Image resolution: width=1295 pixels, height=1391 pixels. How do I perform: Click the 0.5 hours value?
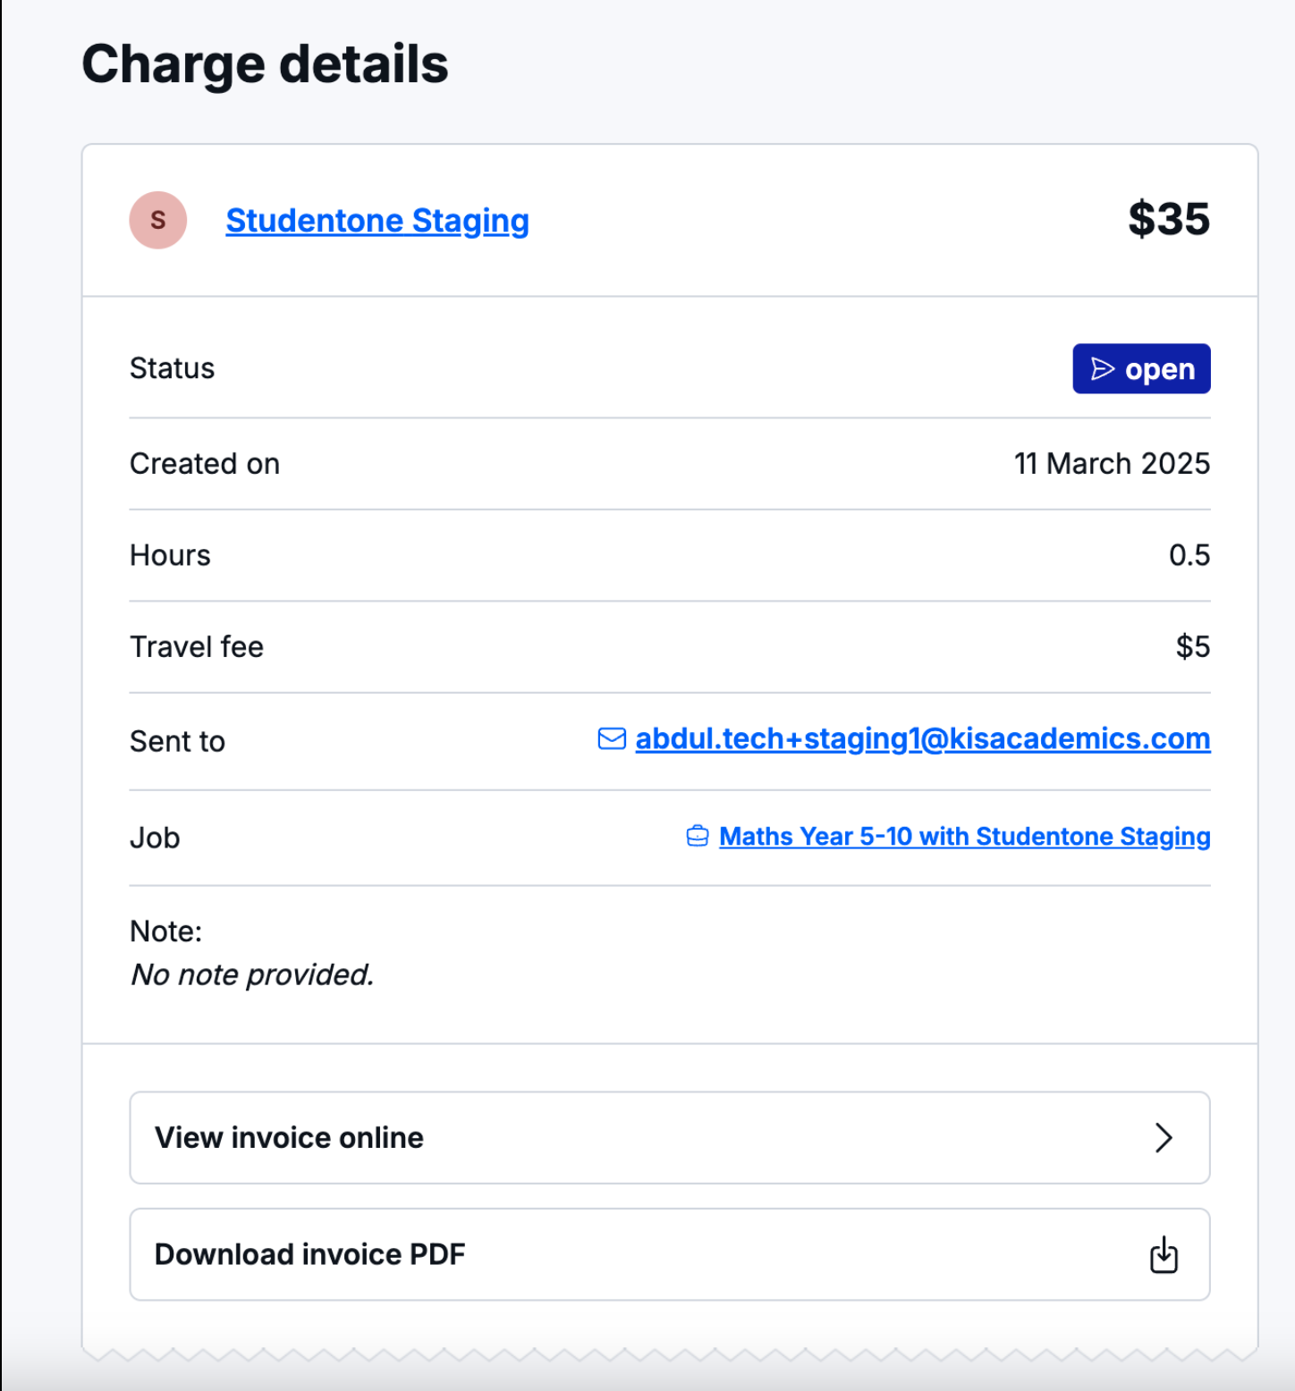[x=1189, y=555]
